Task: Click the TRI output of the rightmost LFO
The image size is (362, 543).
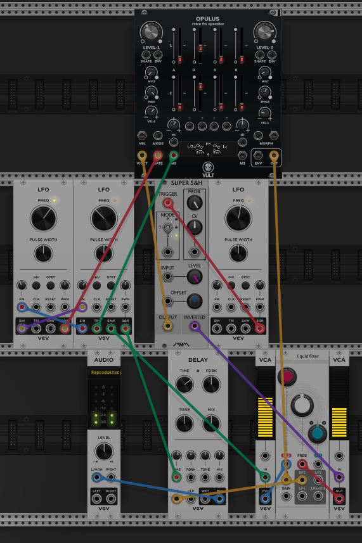Action: [x=231, y=328]
